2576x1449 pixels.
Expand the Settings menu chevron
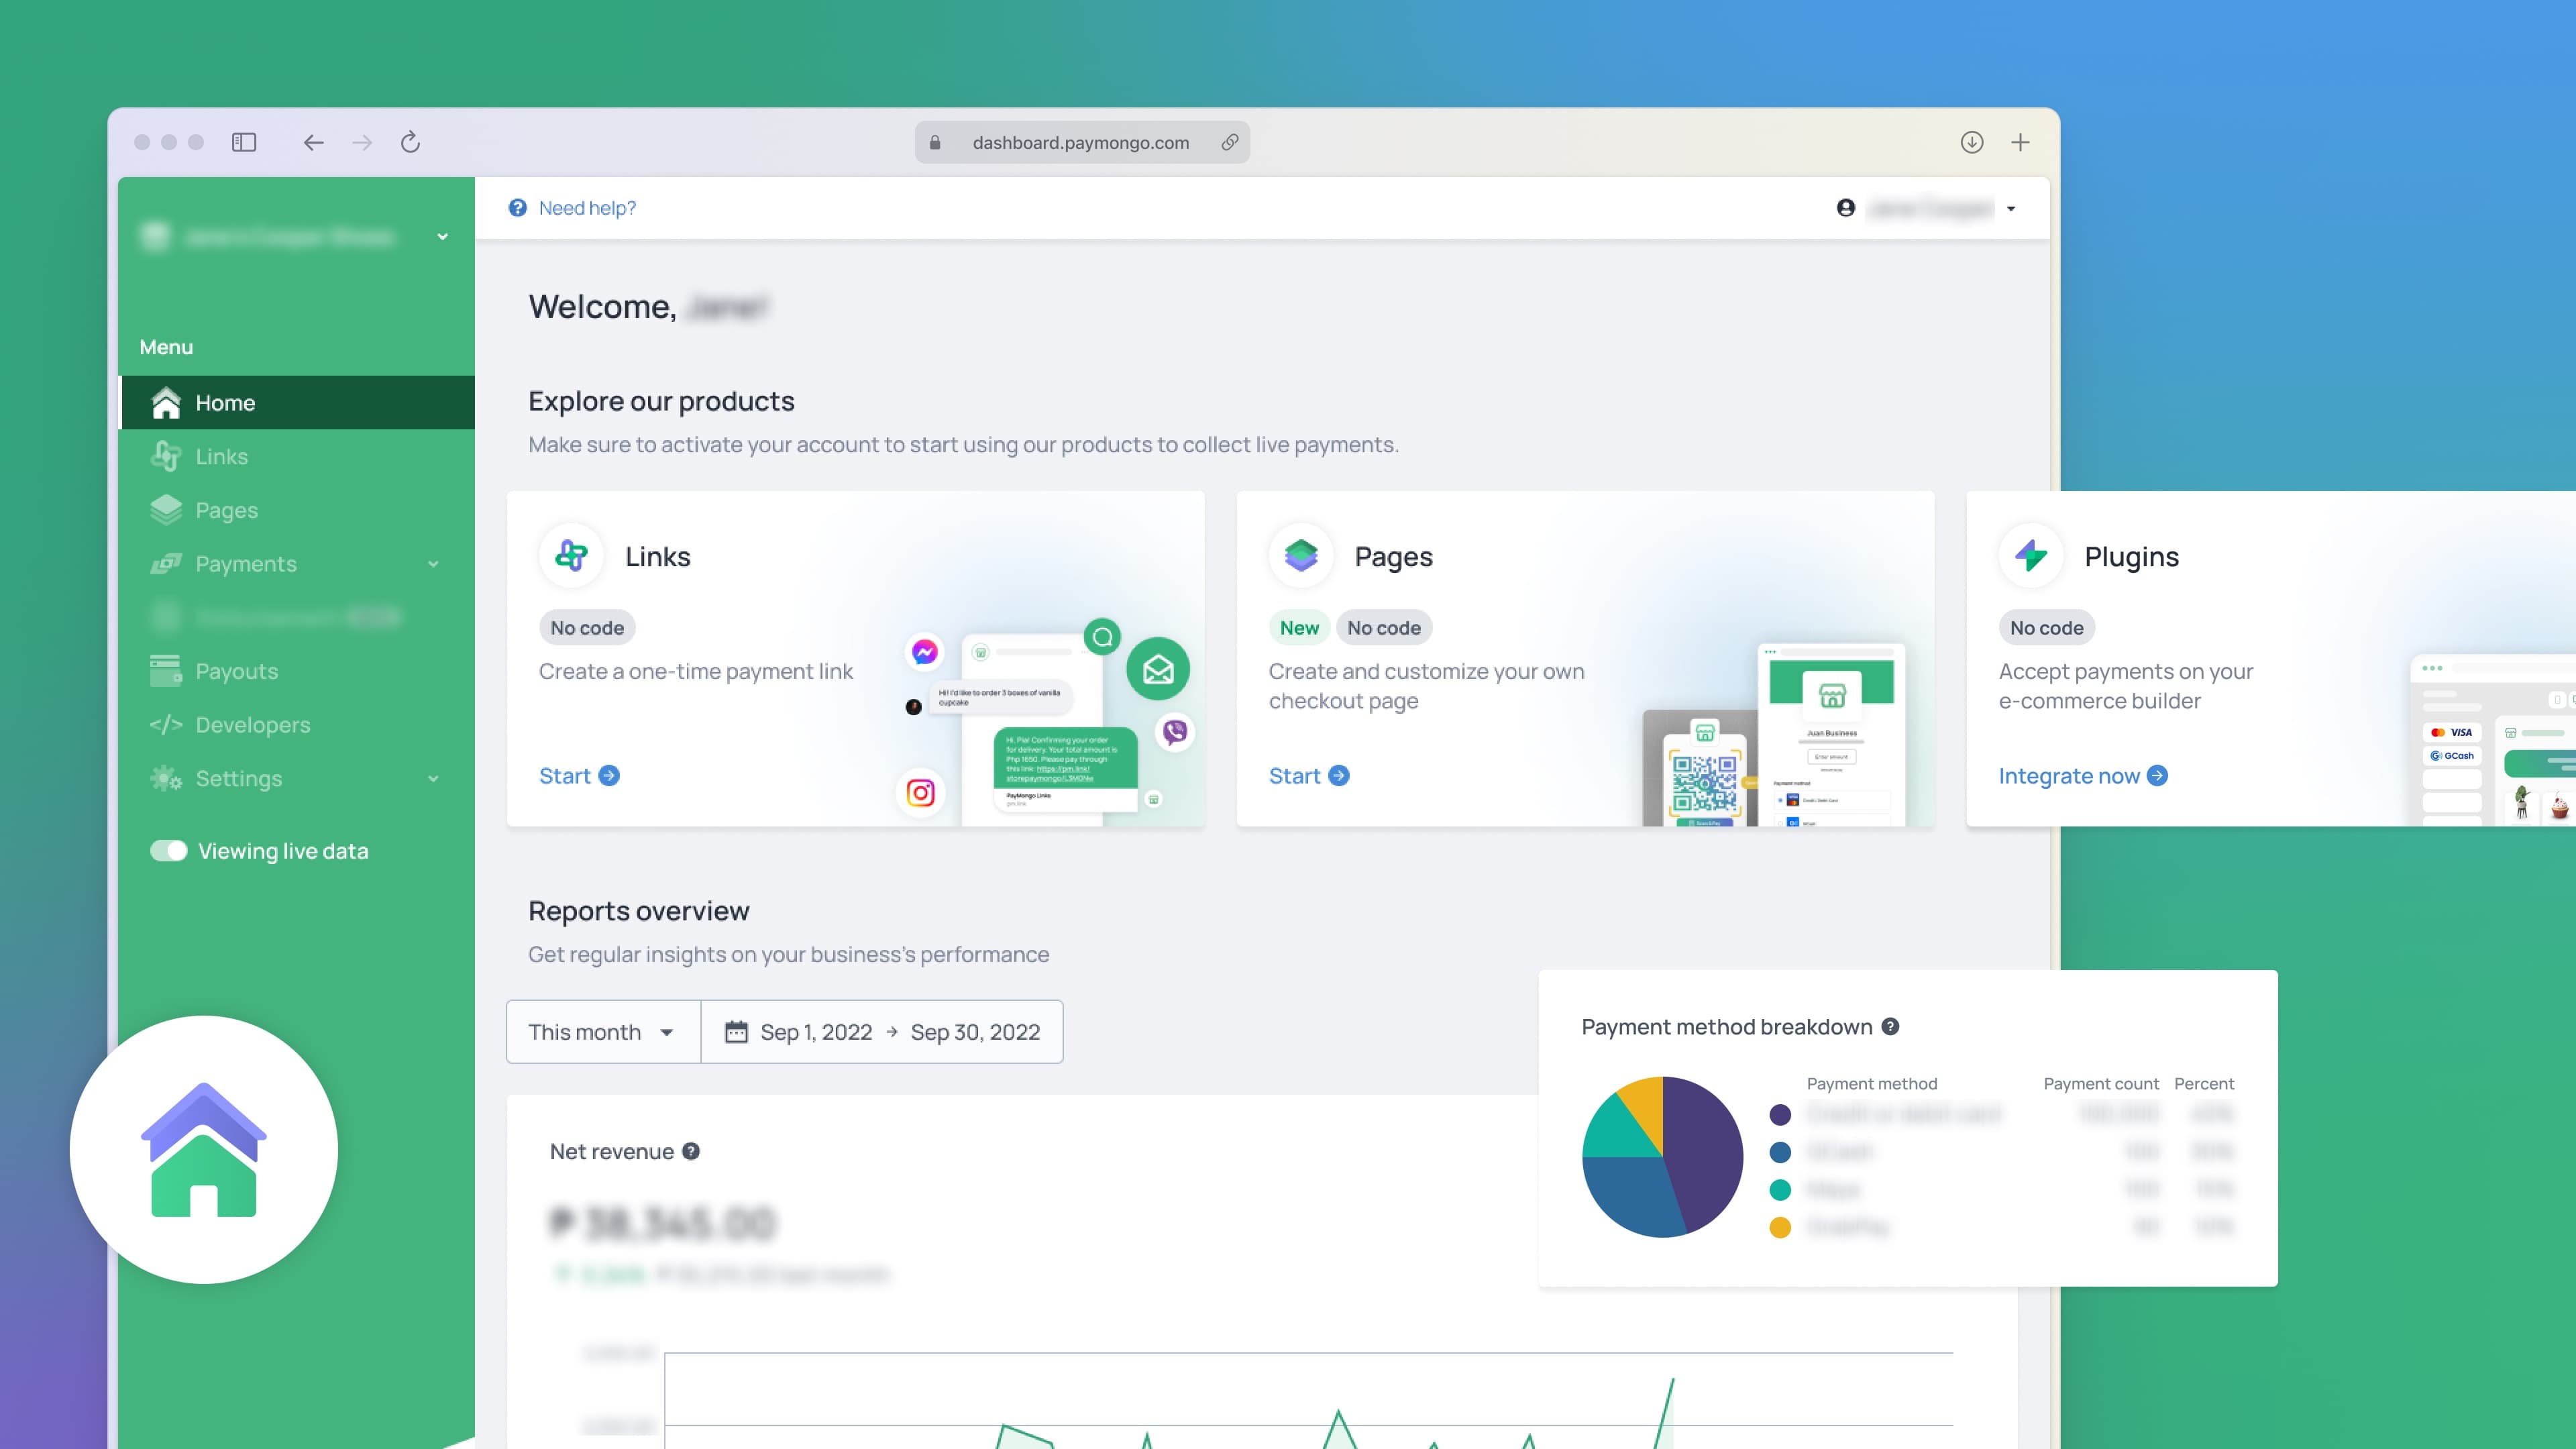click(433, 778)
